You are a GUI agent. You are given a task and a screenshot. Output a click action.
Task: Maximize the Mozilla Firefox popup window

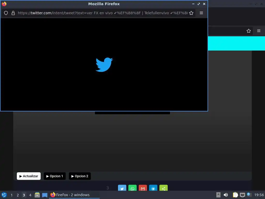pos(199,4)
